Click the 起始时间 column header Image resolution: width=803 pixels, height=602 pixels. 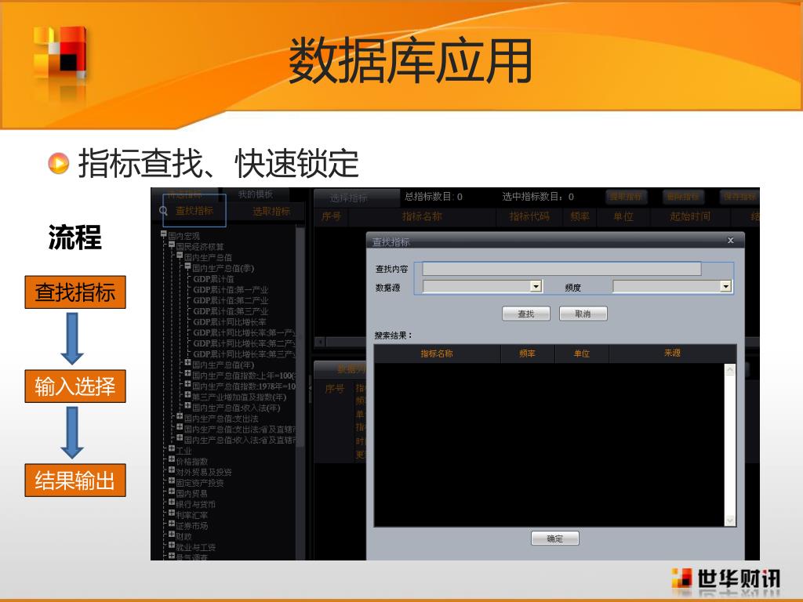pos(690,216)
